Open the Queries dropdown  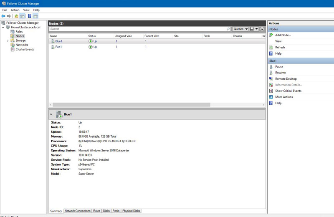pyautogui.click(x=240, y=29)
